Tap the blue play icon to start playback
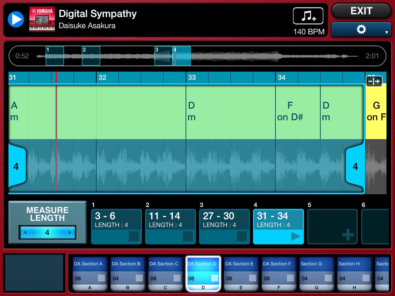 (15, 19)
